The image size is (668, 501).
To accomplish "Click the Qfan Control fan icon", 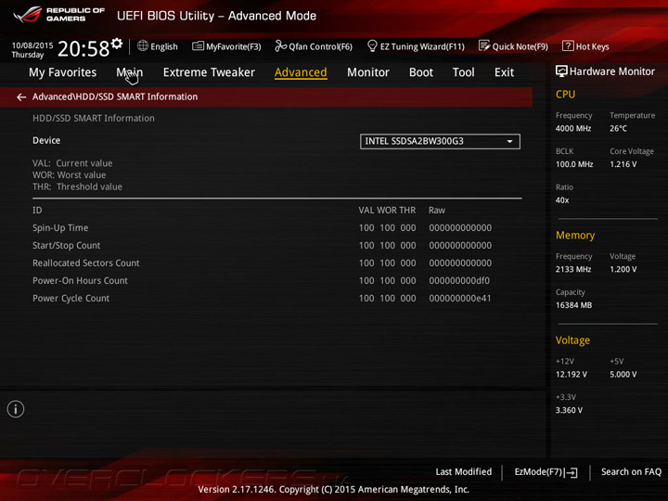I will (280, 45).
